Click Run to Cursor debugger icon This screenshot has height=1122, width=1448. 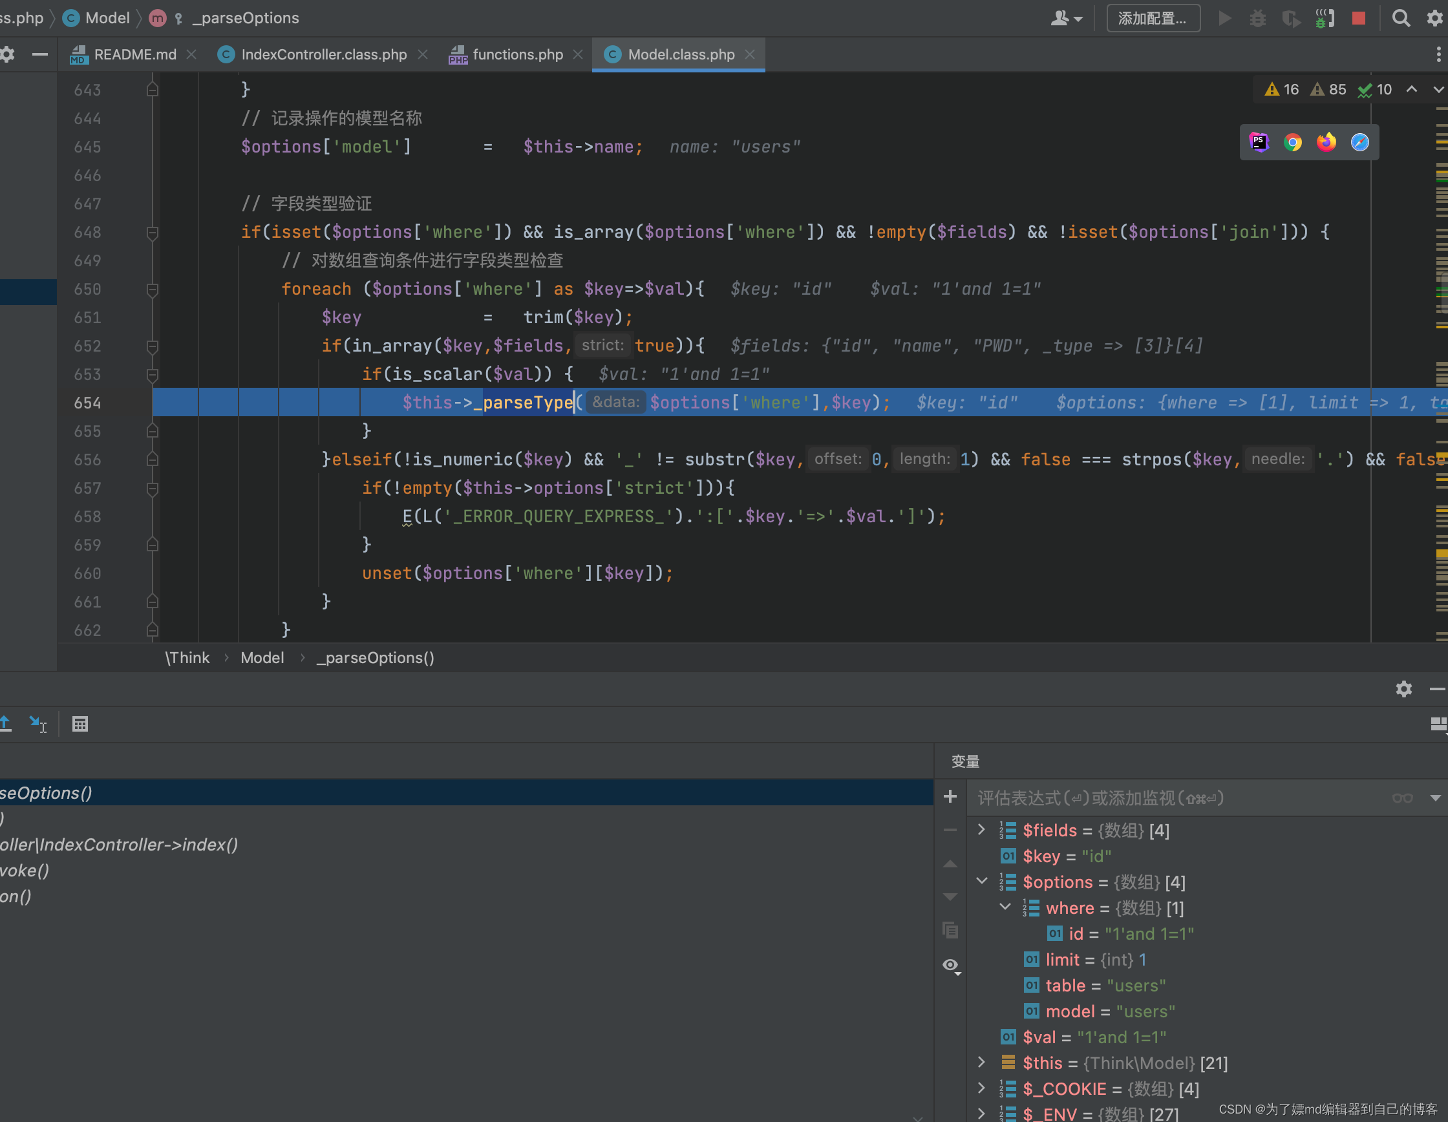pos(37,725)
